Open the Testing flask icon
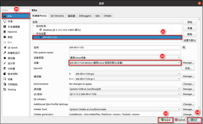203x124 pixels. pos(5,89)
